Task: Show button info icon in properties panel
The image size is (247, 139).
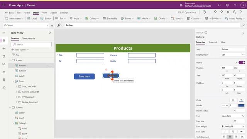Action: pos(206,32)
